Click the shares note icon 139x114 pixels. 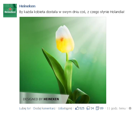98,108
